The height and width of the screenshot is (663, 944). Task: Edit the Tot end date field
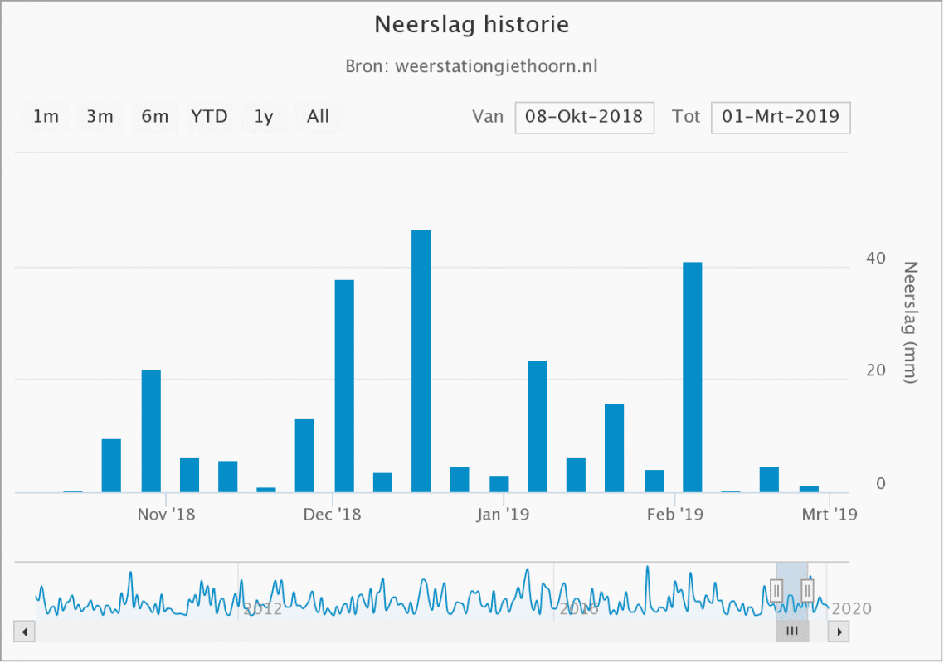pyautogui.click(x=780, y=117)
